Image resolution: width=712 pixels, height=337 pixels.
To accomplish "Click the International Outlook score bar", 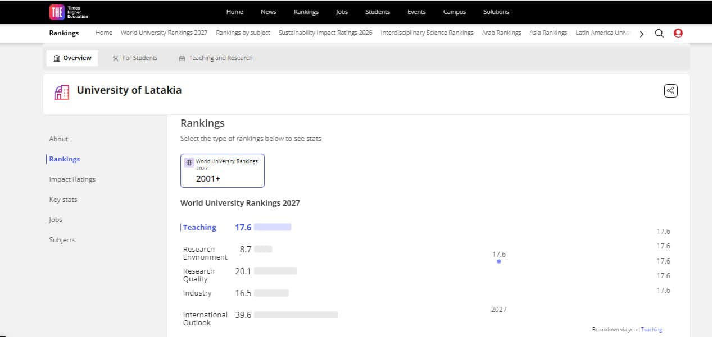I will [x=296, y=315].
